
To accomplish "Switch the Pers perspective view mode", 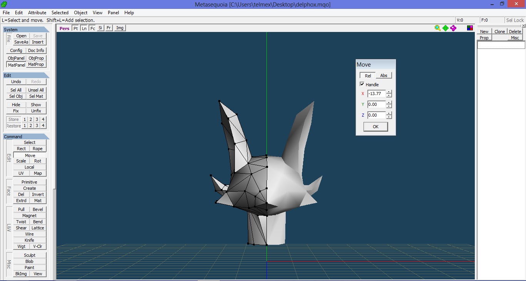I will point(64,28).
